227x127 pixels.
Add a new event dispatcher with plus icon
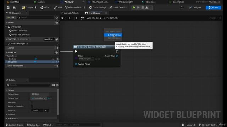click(x=57, y=66)
